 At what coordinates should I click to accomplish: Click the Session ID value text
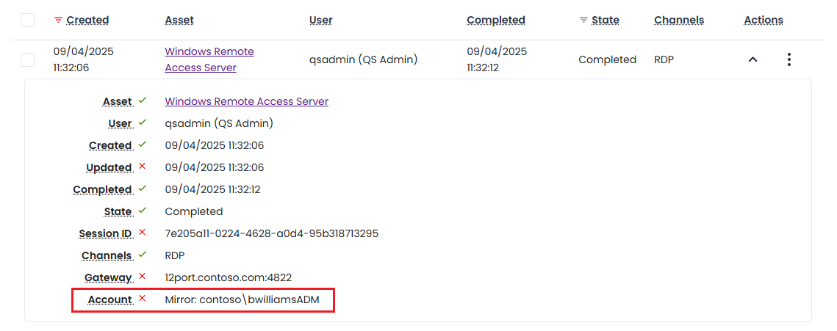[x=271, y=233]
